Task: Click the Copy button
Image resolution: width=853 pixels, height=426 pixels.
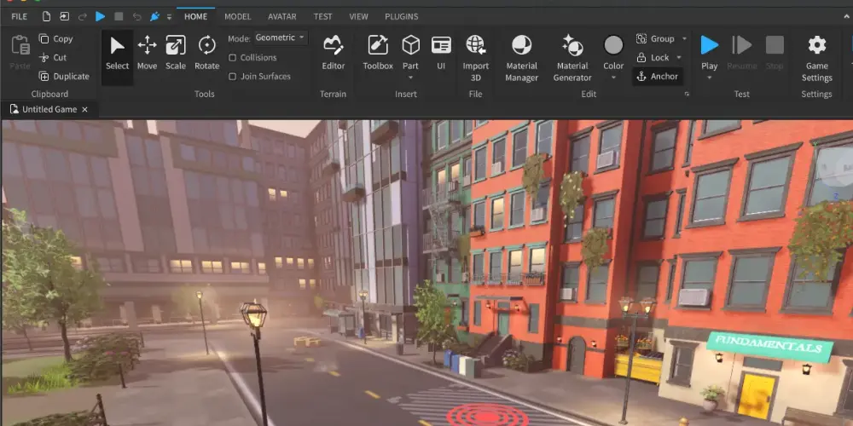Action: pyautogui.click(x=55, y=38)
